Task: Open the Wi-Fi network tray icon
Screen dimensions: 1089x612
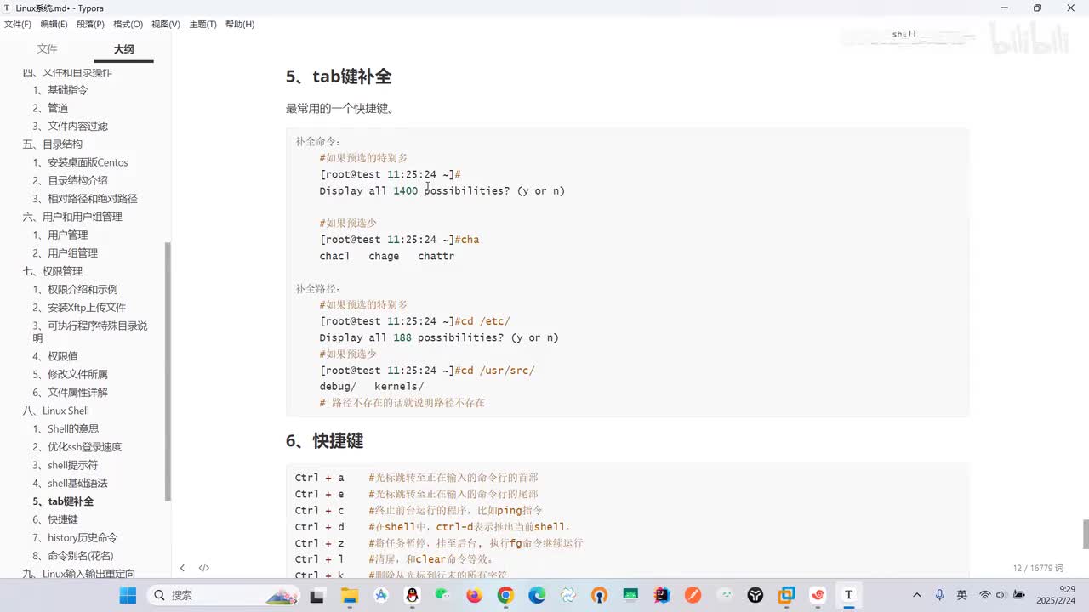Action: click(x=985, y=595)
